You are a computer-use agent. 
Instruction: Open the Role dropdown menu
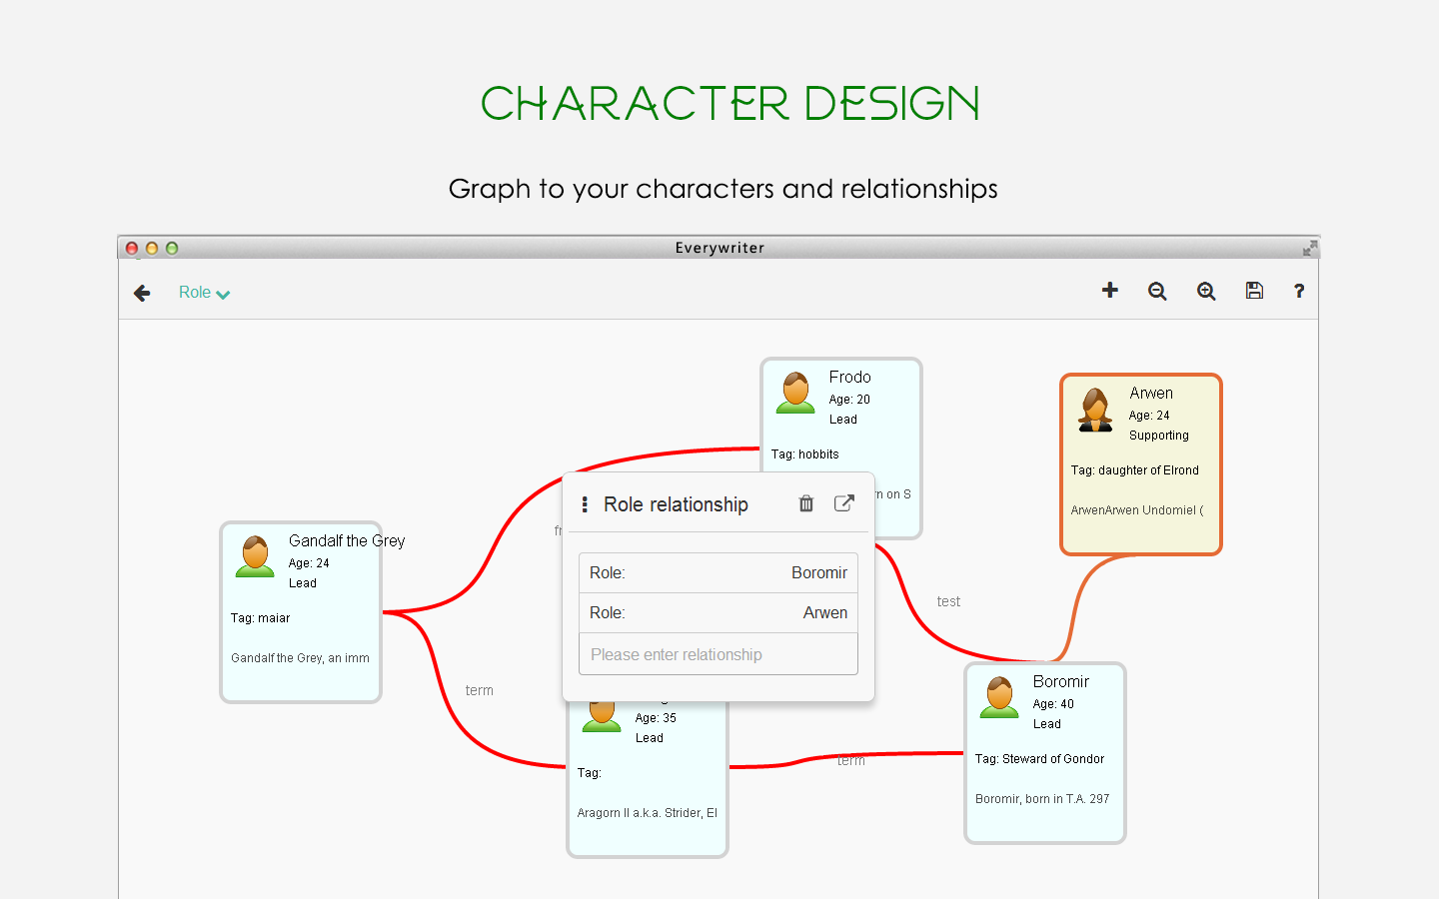204,293
